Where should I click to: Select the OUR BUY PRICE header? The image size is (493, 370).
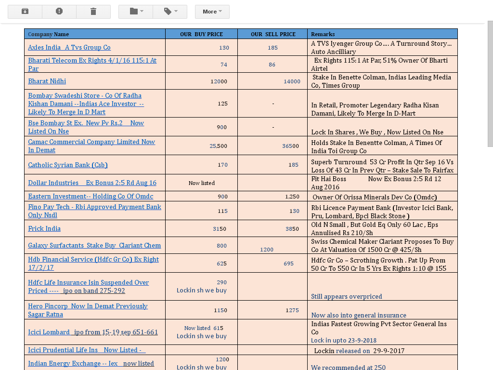click(202, 34)
